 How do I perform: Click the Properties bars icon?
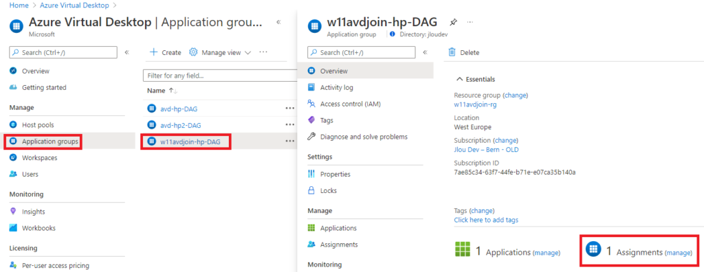click(x=311, y=174)
